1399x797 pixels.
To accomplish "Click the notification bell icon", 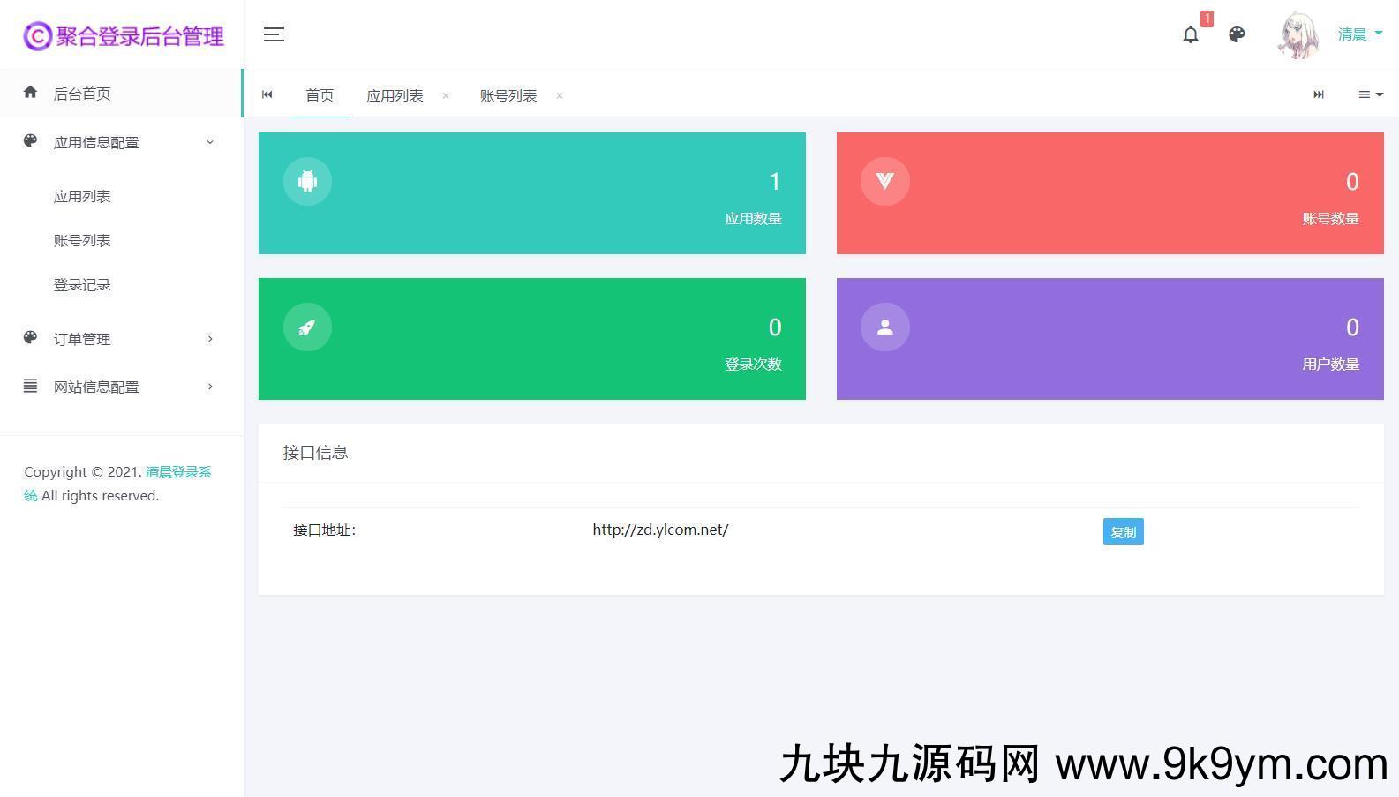I will pos(1191,34).
